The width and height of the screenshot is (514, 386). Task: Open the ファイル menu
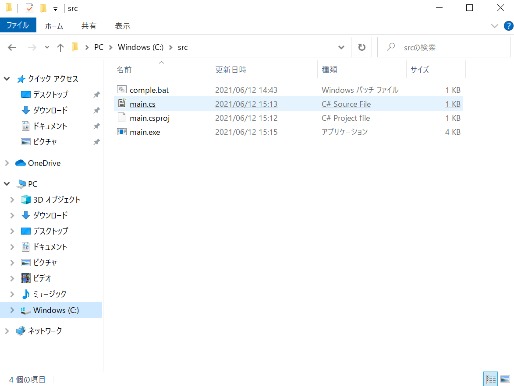coord(18,25)
